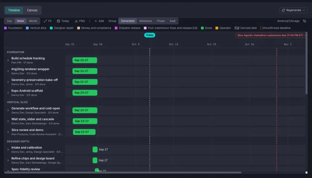
Task: Click the FOUNDATION section header
Action: point(16,52)
